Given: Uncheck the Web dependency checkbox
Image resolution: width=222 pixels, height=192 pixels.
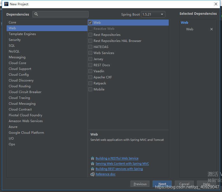Looking at the screenshot, I should (90, 23).
